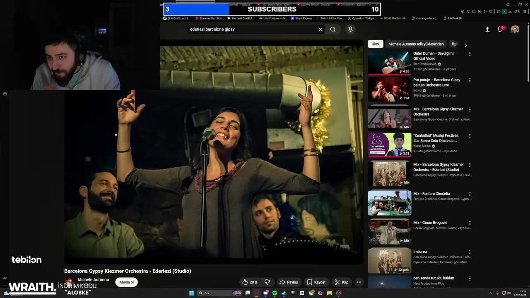The height and width of the screenshot is (298, 530).
Task: Open 'Twitch & Kick Stre...' bookmark
Action: [x=330, y=18]
